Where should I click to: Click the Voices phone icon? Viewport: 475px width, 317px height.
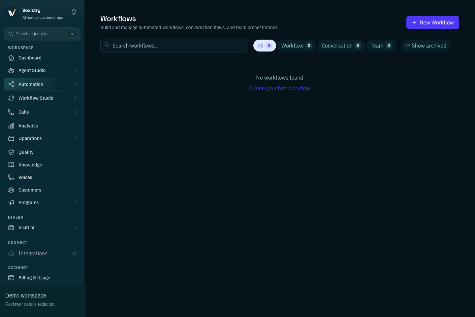pyautogui.click(x=11, y=177)
